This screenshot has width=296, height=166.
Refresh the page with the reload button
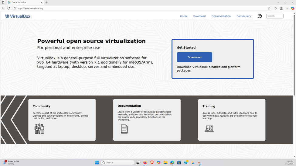point(9,8)
